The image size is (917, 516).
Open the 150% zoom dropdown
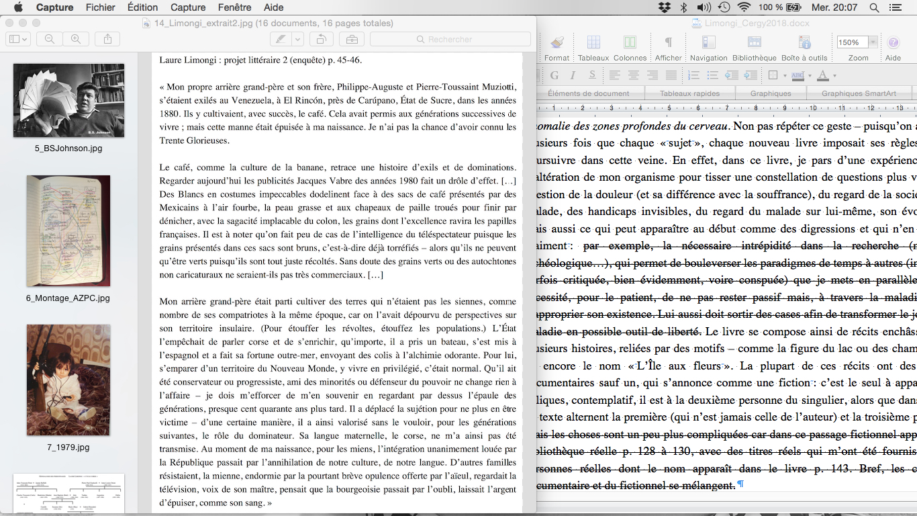pos(873,42)
